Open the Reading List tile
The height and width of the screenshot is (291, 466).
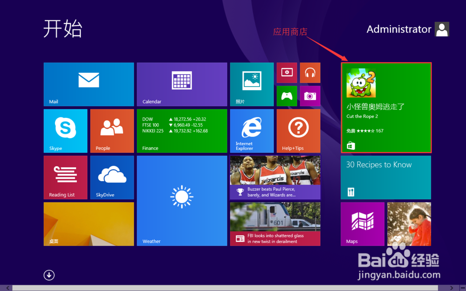pyautogui.click(x=65, y=177)
